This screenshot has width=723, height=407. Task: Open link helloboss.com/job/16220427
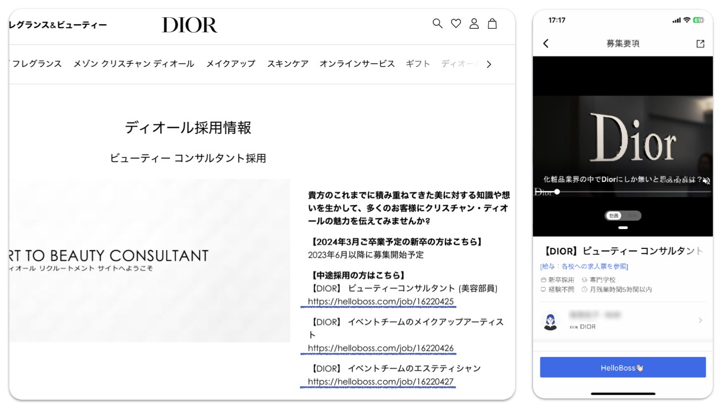(x=381, y=382)
